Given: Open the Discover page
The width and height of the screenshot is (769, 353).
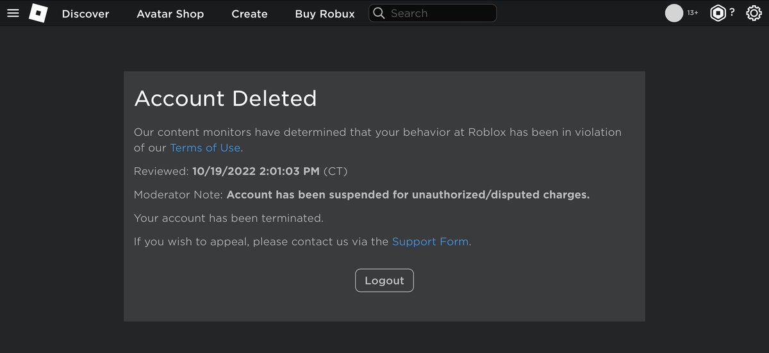Looking at the screenshot, I should pos(85,13).
